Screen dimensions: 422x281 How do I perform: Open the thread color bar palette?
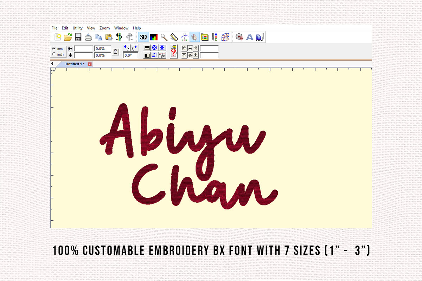(x=153, y=37)
